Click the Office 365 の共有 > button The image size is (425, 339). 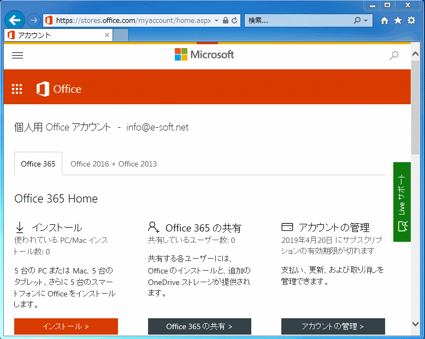pyautogui.click(x=199, y=326)
